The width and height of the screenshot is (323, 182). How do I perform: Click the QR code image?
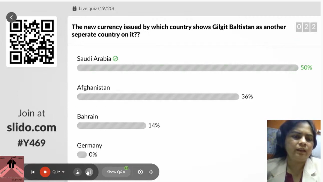[x=32, y=42]
